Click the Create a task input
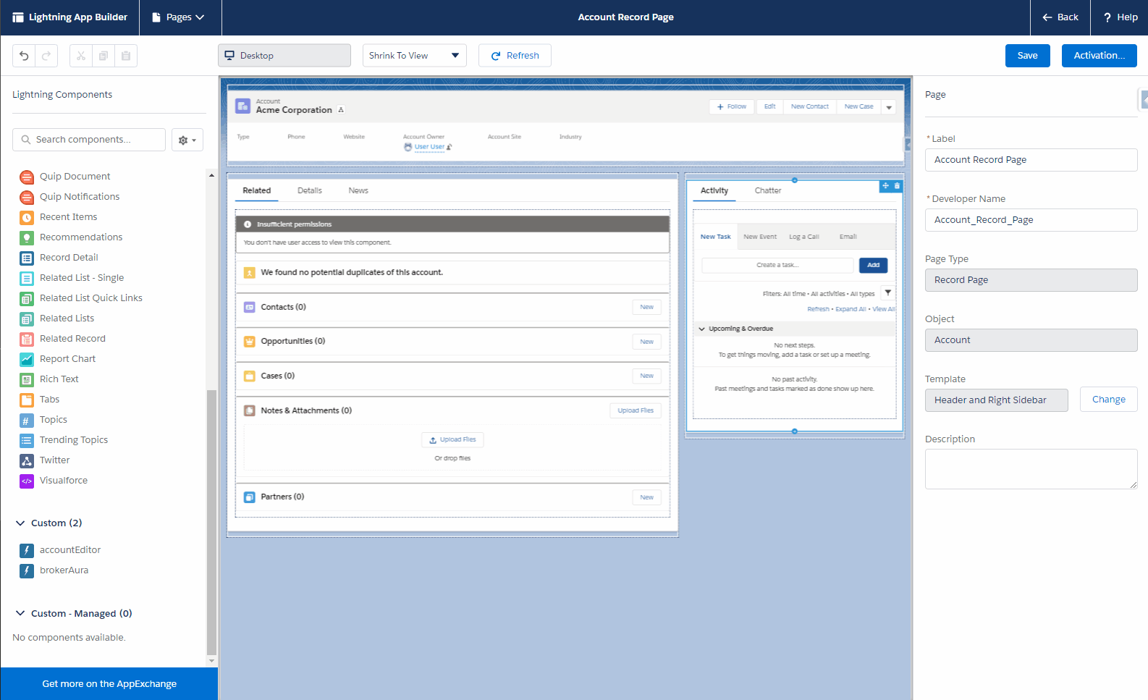1148x700 pixels. tap(778, 265)
